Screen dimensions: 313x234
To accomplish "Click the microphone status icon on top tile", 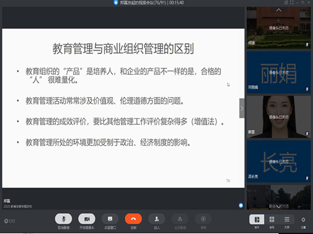I will pos(307,45).
